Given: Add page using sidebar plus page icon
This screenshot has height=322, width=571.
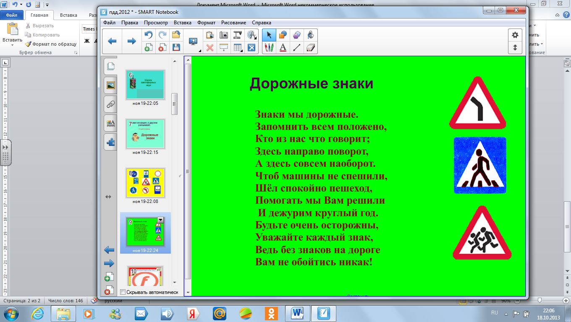Looking at the screenshot, I should click(109, 277).
